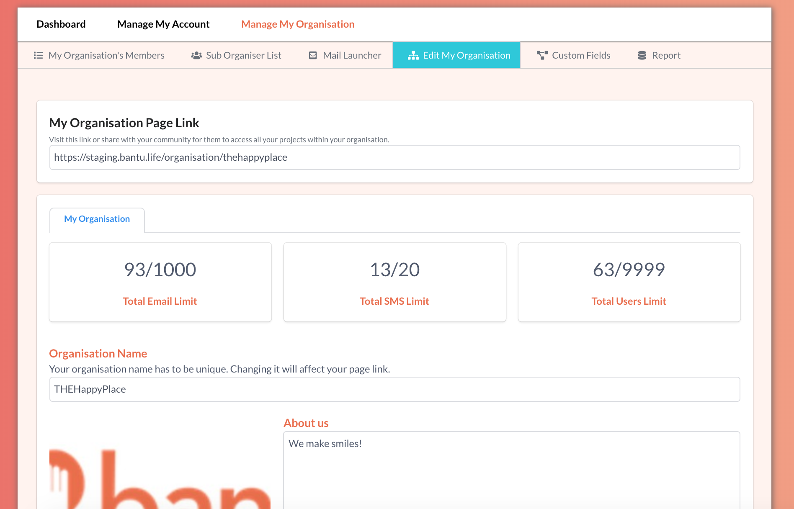Click the Mail Launcher envelope icon
Image resolution: width=794 pixels, height=509 pixels.
(x=313, y=55)
